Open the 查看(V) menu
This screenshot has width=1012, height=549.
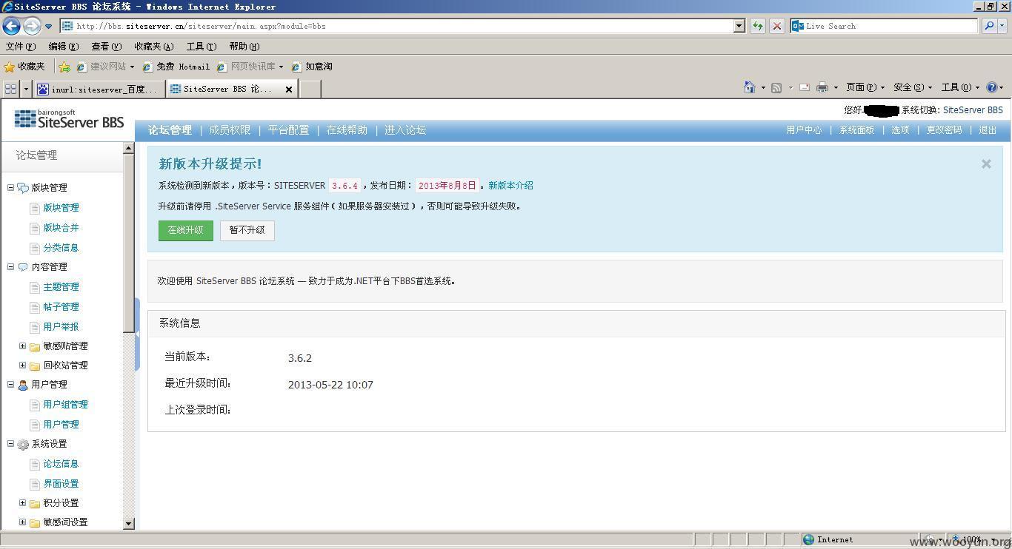coord(106,46)
